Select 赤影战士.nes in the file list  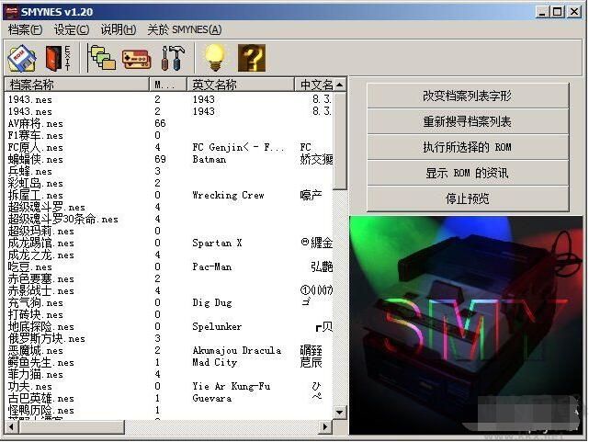coord(41,291)
